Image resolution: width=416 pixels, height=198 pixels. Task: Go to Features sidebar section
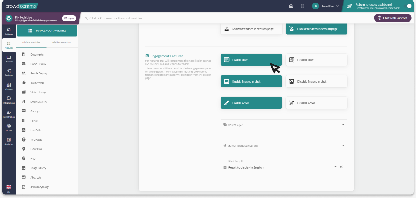[9, 72]
